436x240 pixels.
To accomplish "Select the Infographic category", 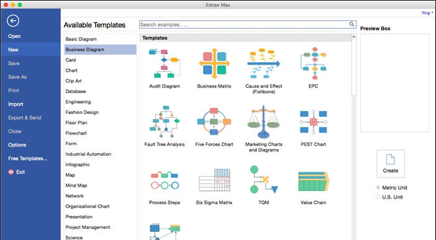I will coord(101,164).
